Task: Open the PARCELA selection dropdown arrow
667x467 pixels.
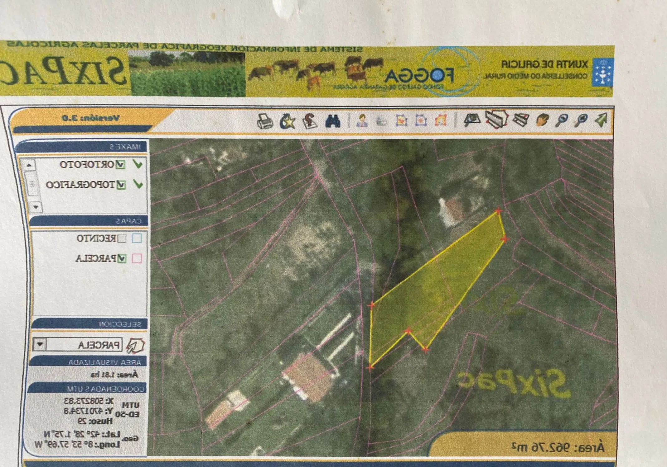Action: coord(40,344)
